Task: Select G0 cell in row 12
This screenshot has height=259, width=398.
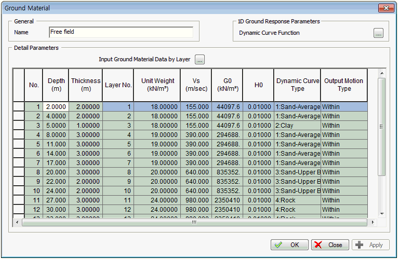Action: (227, 209)
